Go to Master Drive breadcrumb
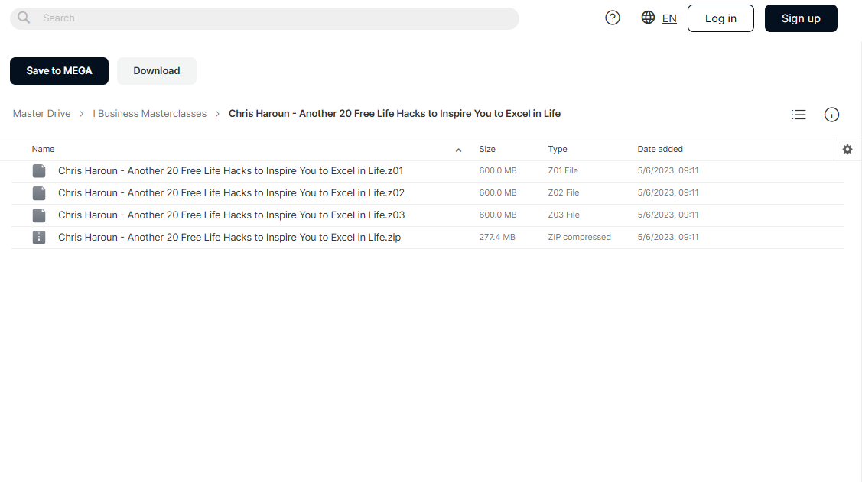Viewport: 862px width, 482px height. click(x=42, y=114)
